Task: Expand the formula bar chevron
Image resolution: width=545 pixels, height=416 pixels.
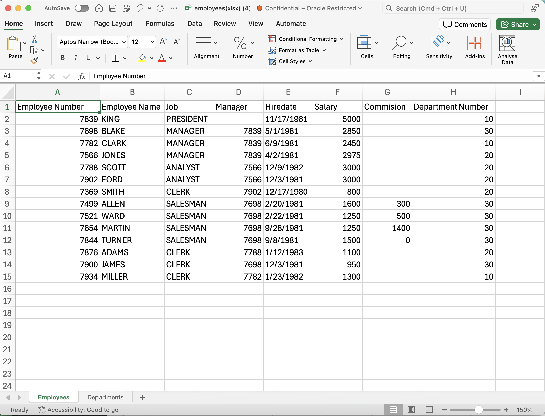Action: coord(539,76)
